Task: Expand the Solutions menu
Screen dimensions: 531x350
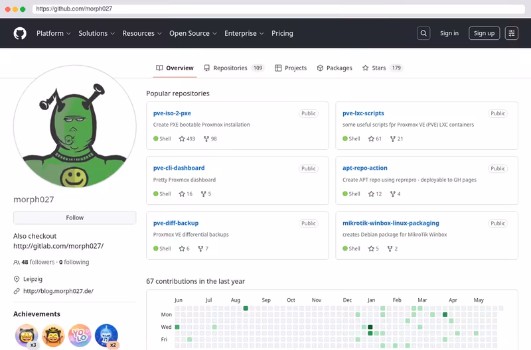Action: (96, 33)
